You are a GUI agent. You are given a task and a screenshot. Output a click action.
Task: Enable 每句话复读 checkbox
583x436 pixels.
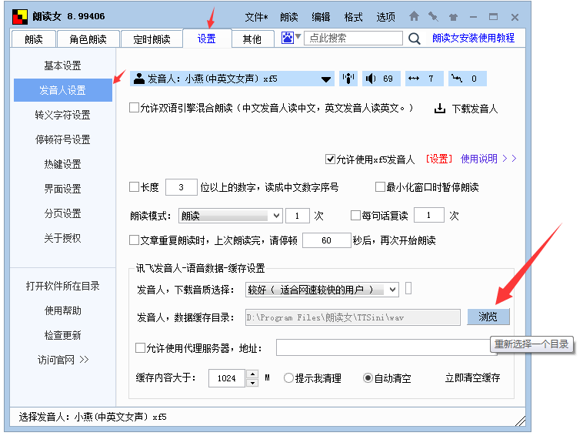click(355, 215)
